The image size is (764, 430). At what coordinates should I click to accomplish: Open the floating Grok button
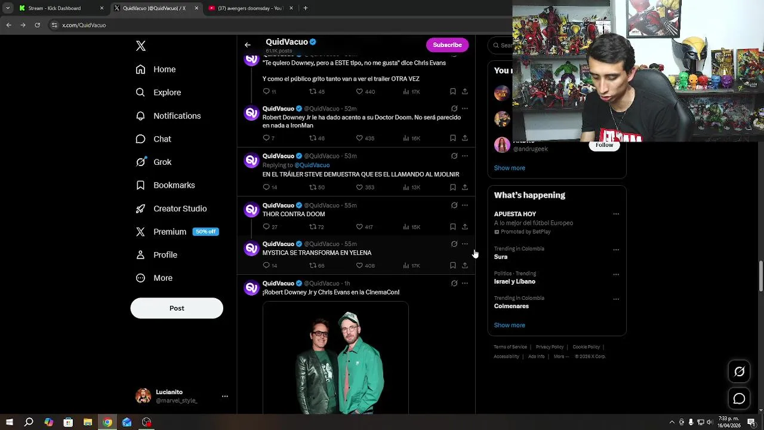point(739,371)
